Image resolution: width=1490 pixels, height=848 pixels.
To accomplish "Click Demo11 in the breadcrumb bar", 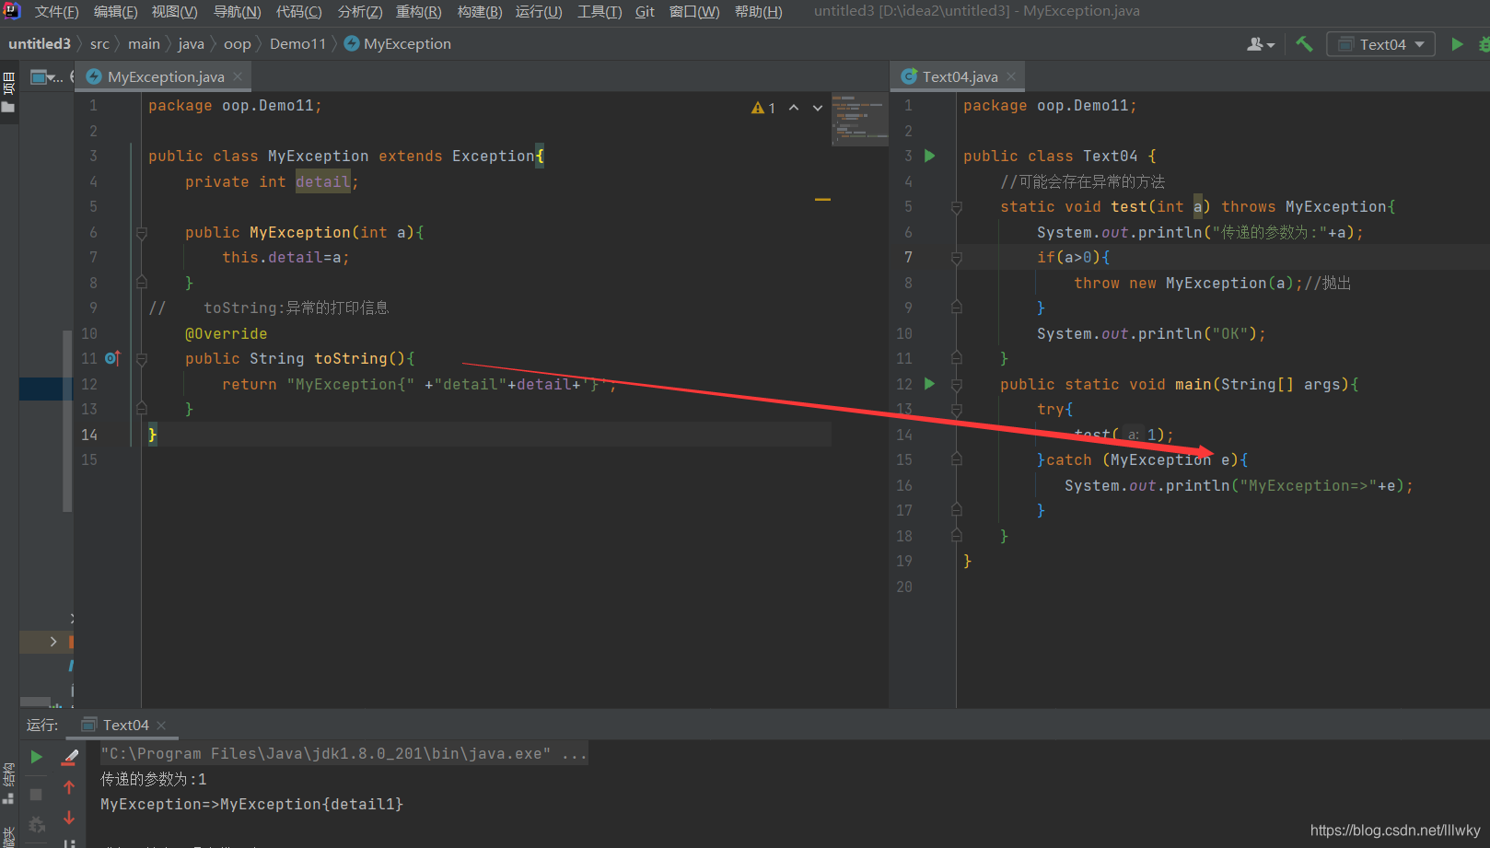I will pyautogui.click(x=297, y=43).
